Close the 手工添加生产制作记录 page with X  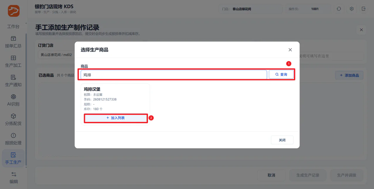point(361,30)
